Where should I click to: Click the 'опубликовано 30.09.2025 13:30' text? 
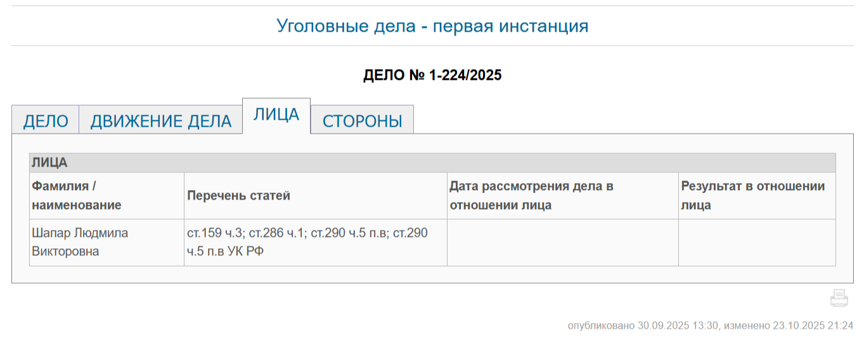click(x=642, y=326)
